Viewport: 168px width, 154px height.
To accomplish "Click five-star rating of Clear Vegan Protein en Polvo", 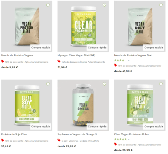I will click(120, 139).
